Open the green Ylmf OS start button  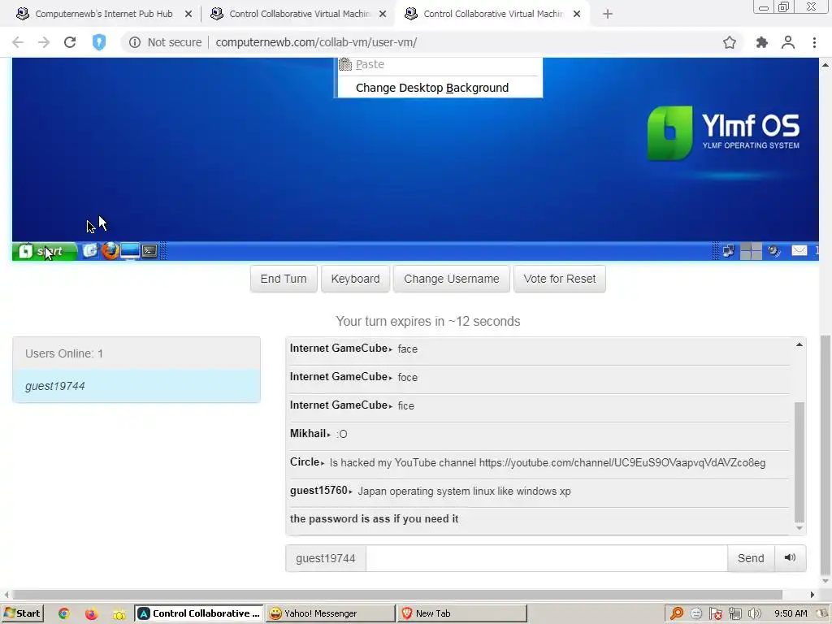click(x=45, y=251)
